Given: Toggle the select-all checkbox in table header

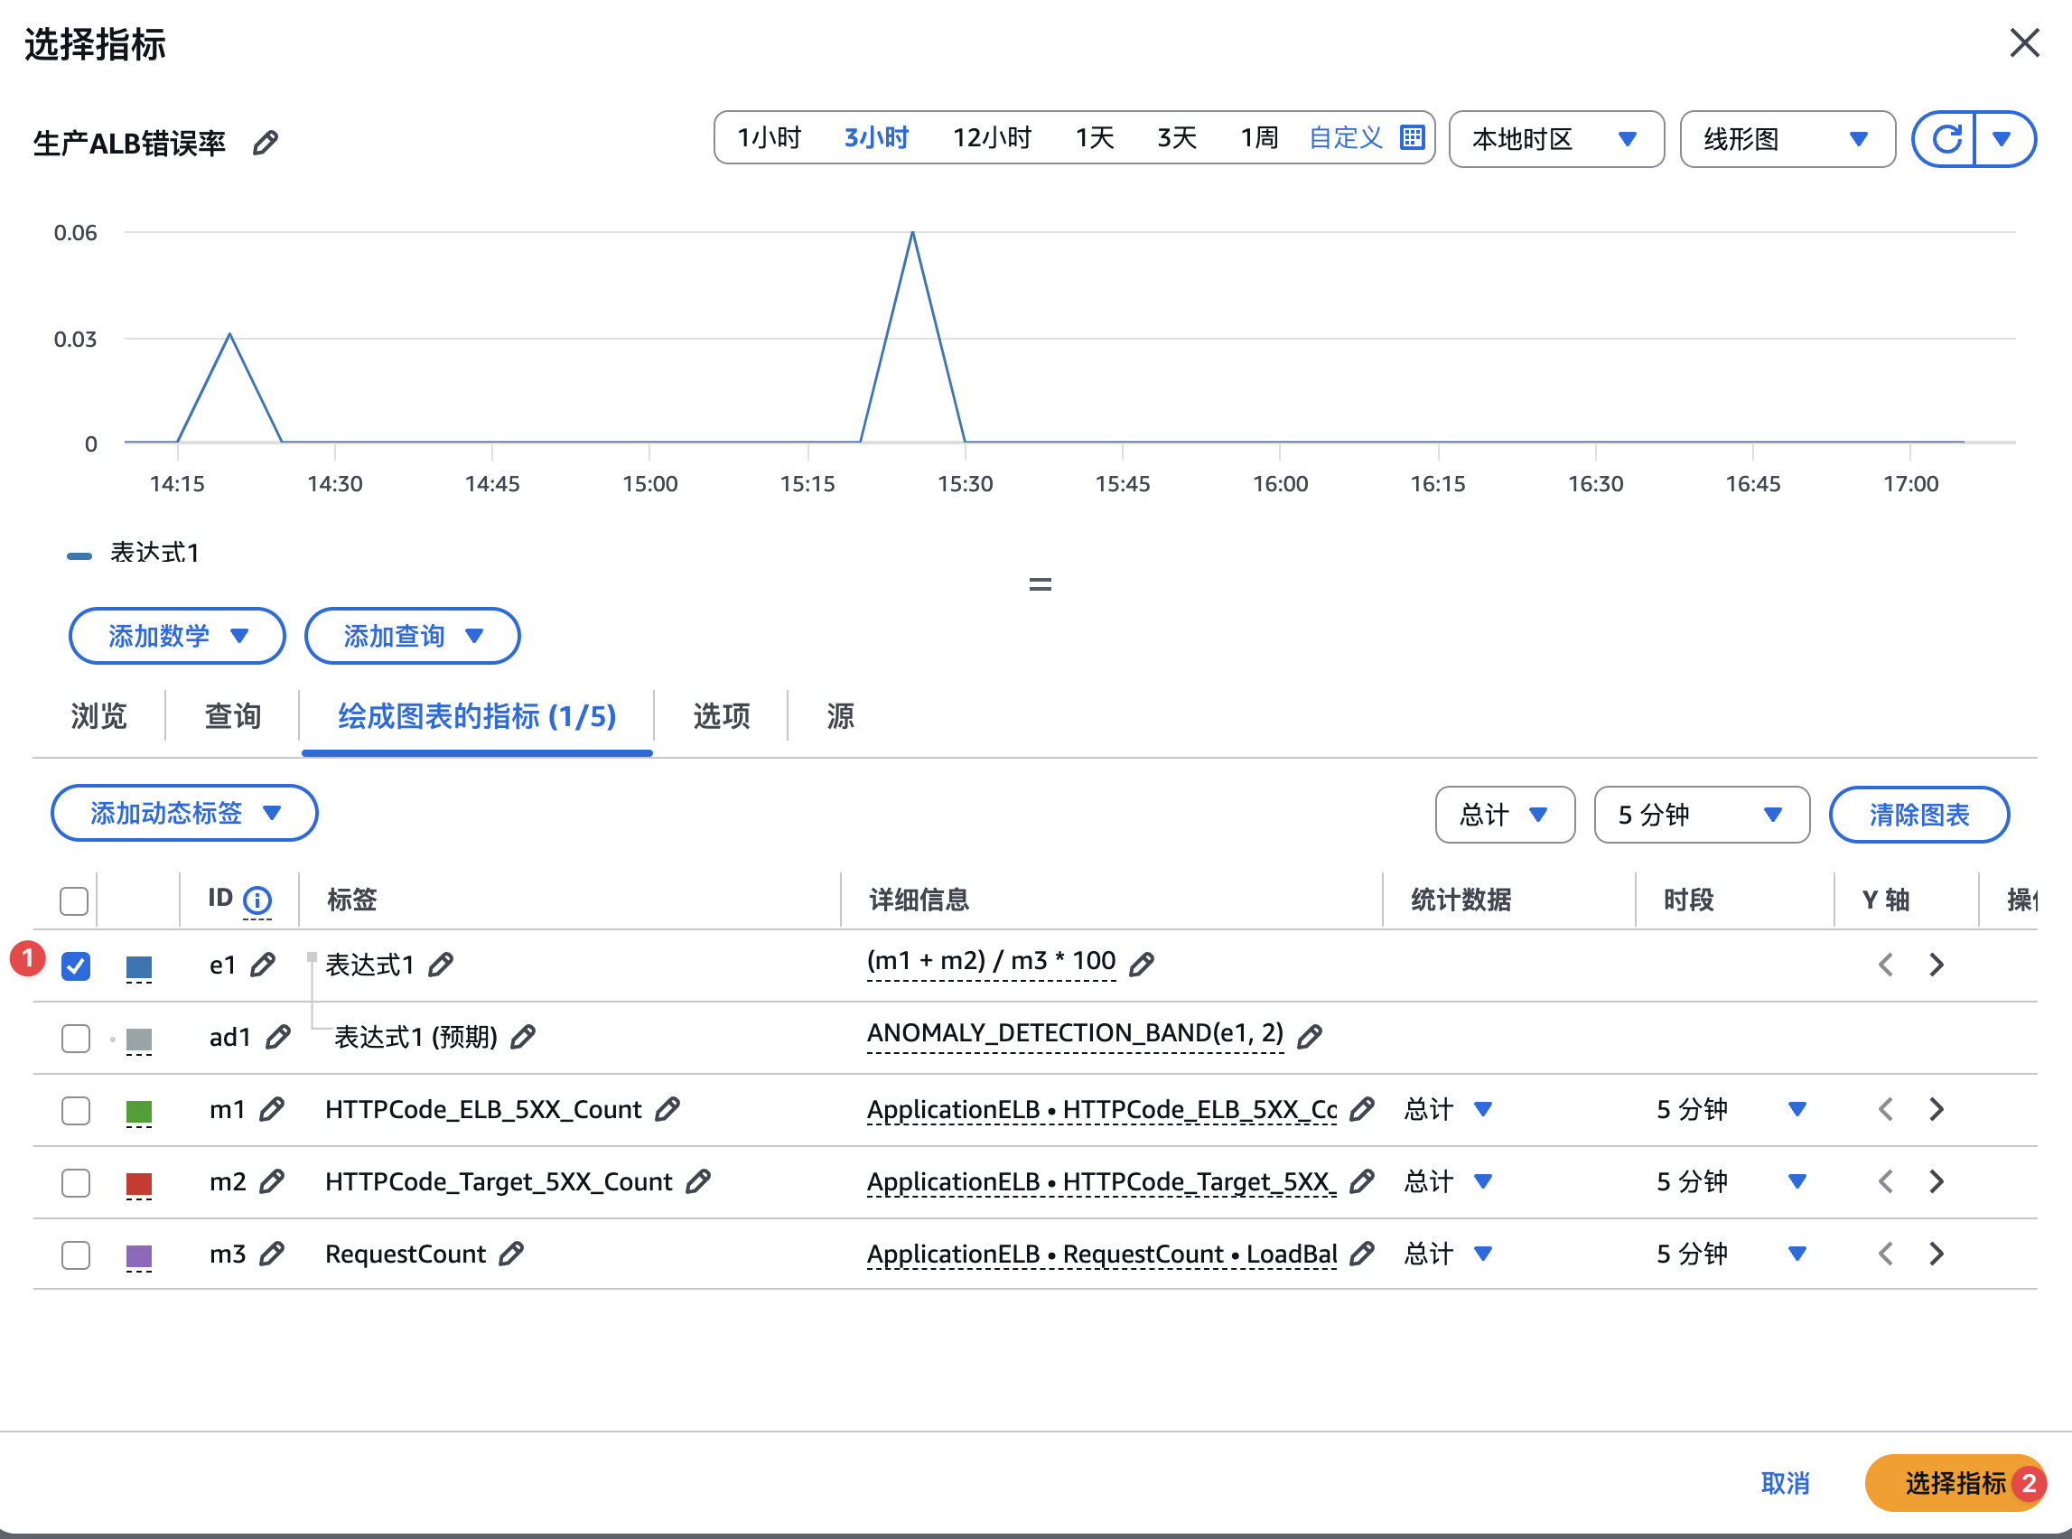Looking at the screenshot, I should [x=73, y=900].
